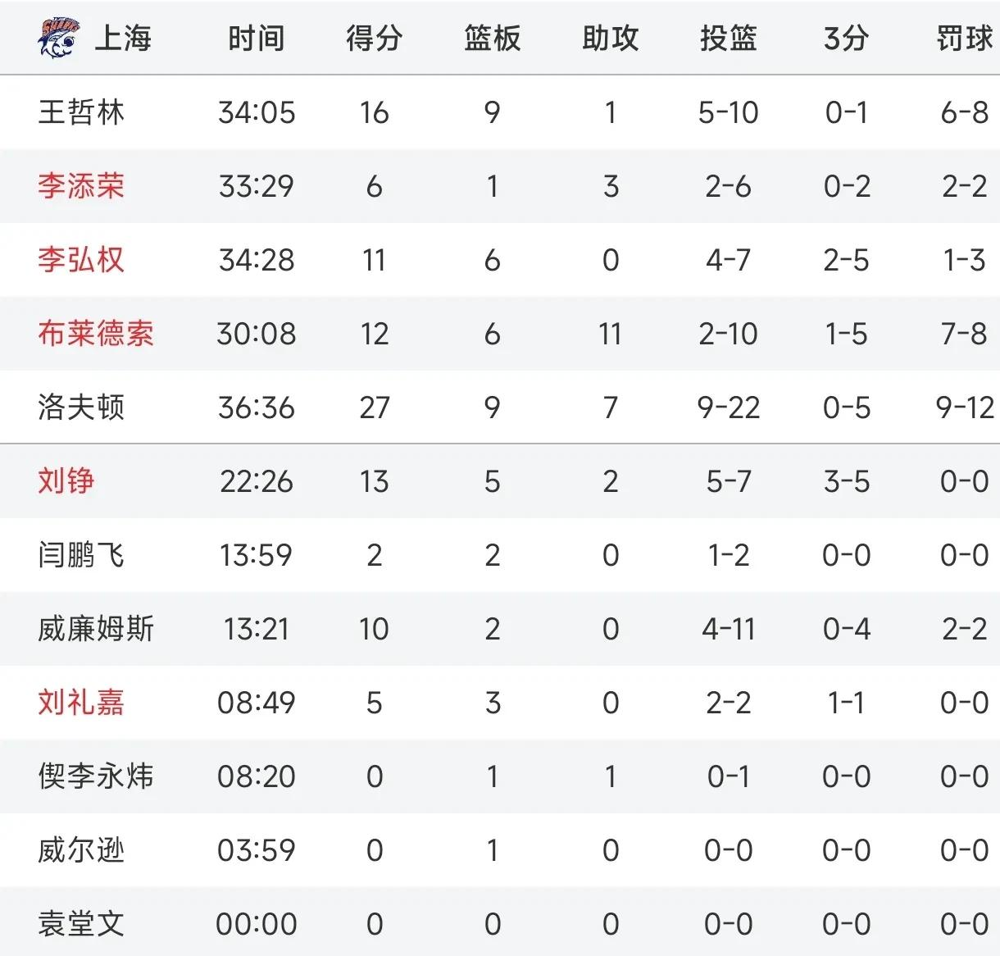Open player 刘礼嘉 profile
This screenshot has height=956, width=1000.
(81, 703)
